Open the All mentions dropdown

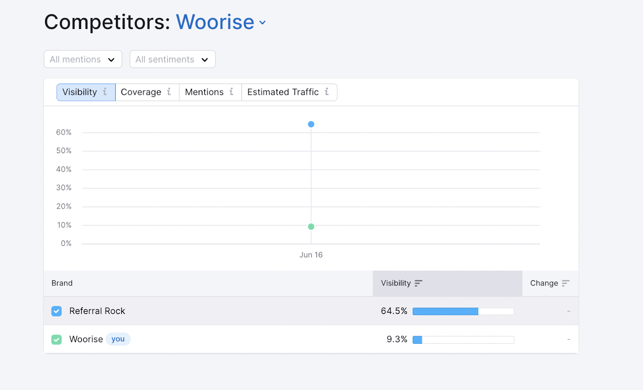(83, 60)
